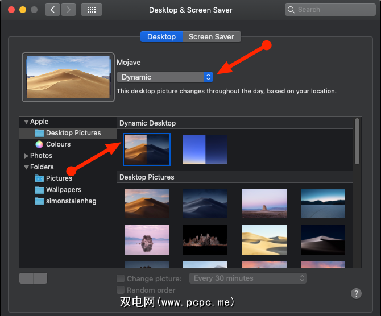
Task: Toggle the Random order checkbox
Action: tap(121, 290)
